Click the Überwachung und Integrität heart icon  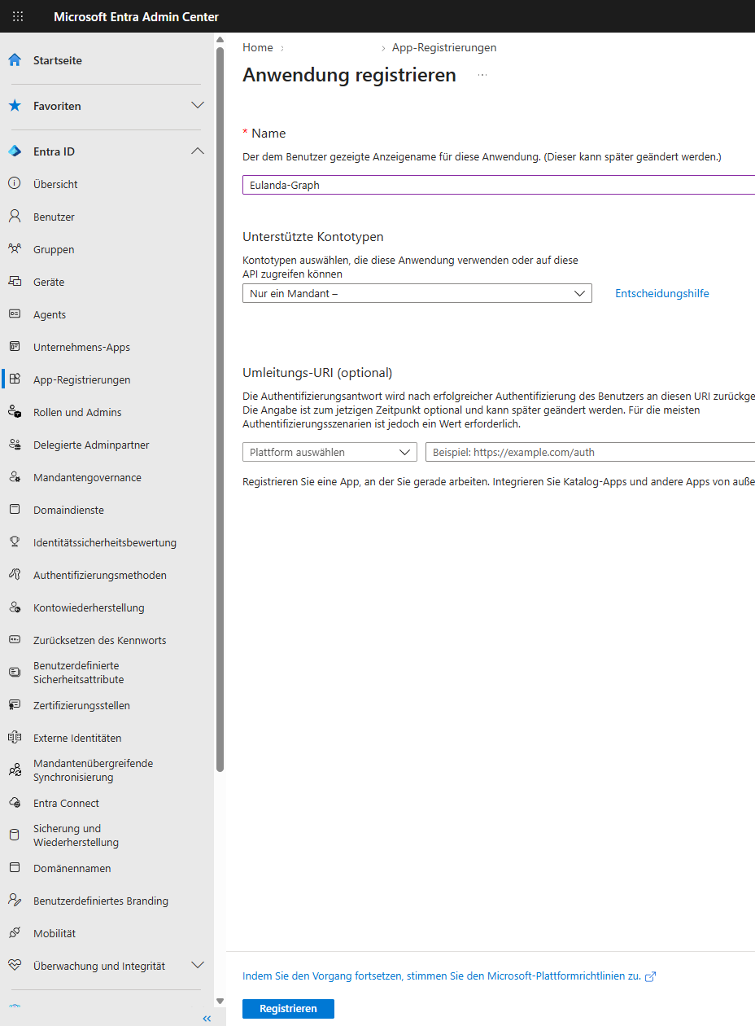tap(15, 966)
